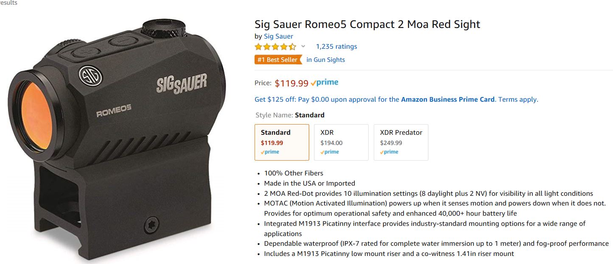Click the Prime icon under the $194.00 price

tap(330, 152)
